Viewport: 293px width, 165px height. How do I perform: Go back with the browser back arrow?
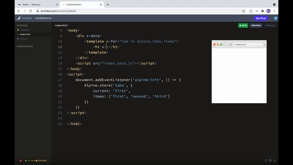tap(18, 11)
